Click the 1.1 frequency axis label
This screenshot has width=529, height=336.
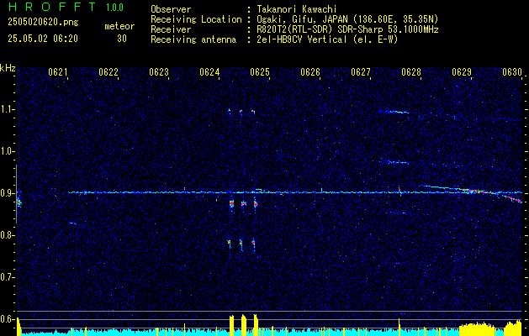8,109
